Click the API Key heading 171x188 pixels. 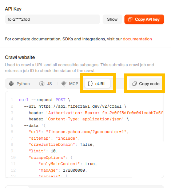(13, 9)
